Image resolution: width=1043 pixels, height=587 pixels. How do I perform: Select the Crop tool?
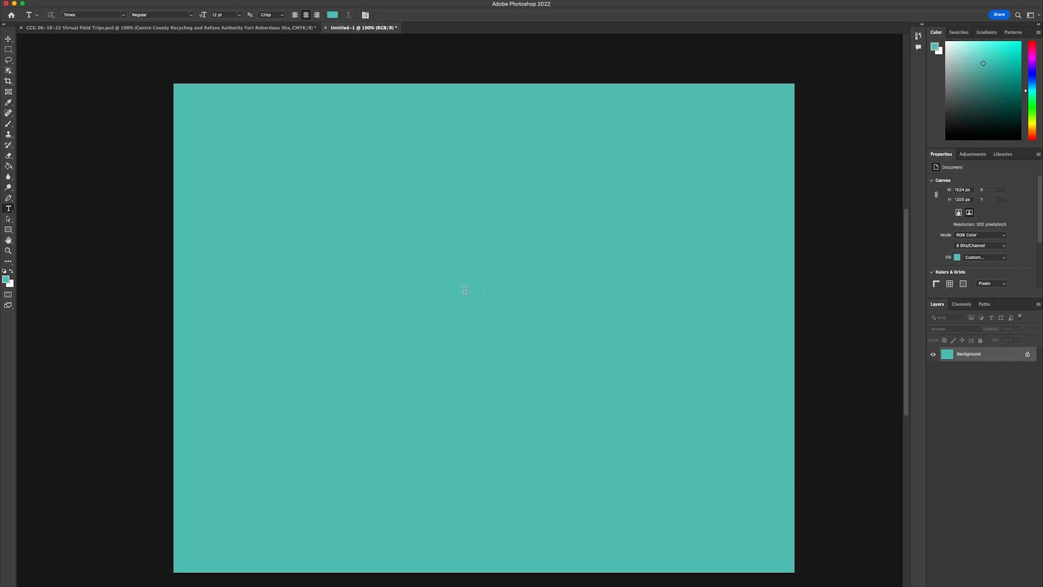[x=8, y=81]
